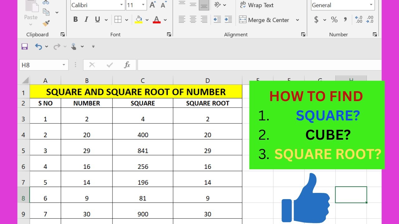Click the Decrease Indent icon
Viewport: 399px width, 224px height.
coord(217,20)
